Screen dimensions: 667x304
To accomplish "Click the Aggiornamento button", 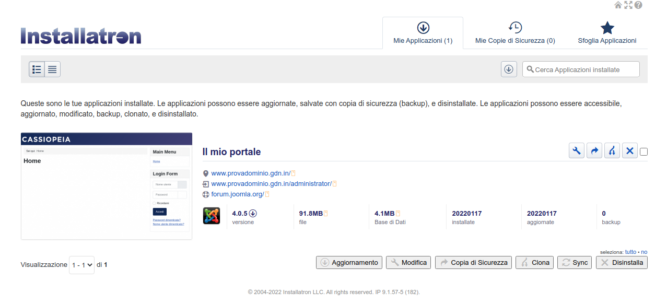I will (349, 263).
